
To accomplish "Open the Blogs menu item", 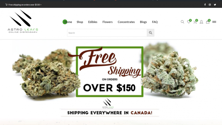I will (x=143, y=22).
